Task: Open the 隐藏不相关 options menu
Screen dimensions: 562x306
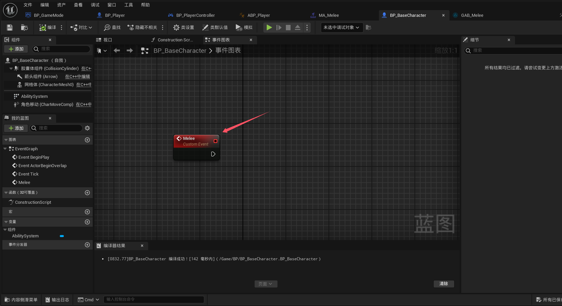Action: point(163,28)
